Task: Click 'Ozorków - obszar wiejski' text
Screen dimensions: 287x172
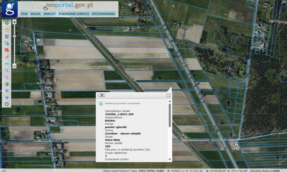Action: (x=123, y=133)
